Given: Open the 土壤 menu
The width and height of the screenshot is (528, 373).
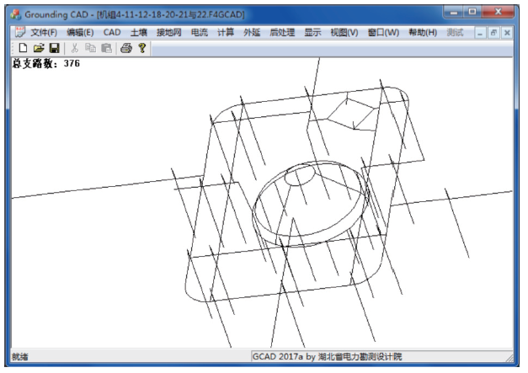Looking at the screenshot, I should [x=138, y=32].
